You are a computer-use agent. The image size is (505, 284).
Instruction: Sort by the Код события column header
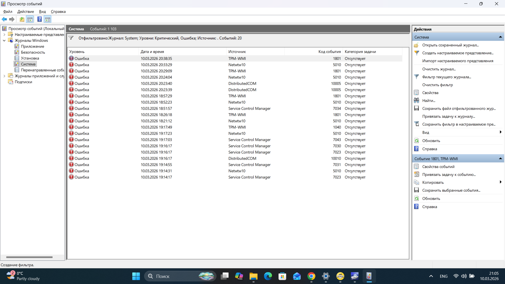click(x=313, y=52)
